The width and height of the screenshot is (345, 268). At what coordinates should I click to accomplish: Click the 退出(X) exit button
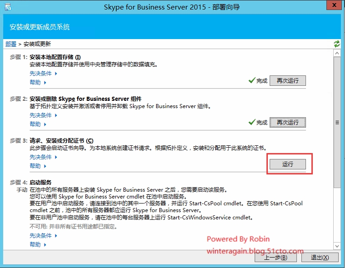pos(320,257)
